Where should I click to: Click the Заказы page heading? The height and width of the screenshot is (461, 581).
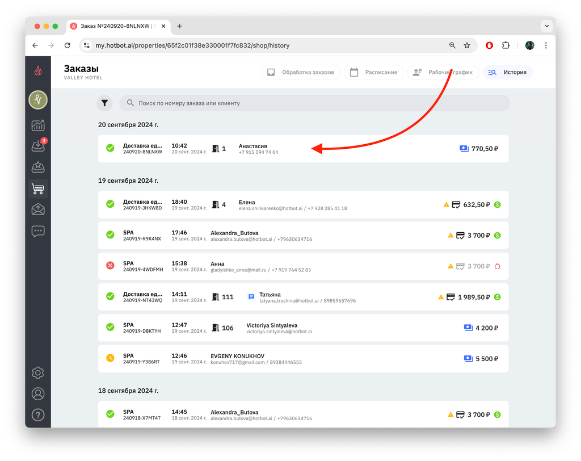coord(81,69)
